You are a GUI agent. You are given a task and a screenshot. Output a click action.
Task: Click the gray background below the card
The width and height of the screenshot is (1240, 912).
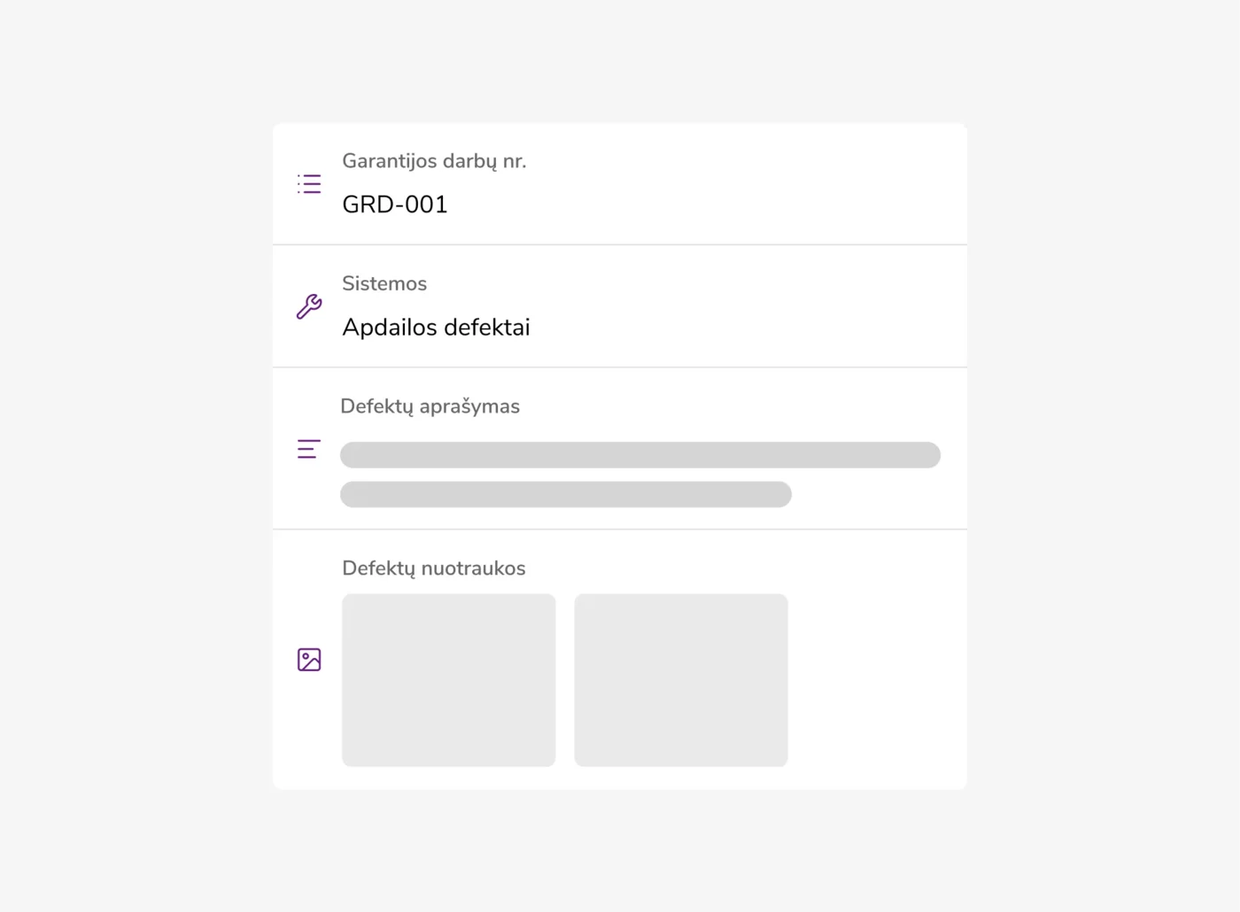(x=620, y=850)
